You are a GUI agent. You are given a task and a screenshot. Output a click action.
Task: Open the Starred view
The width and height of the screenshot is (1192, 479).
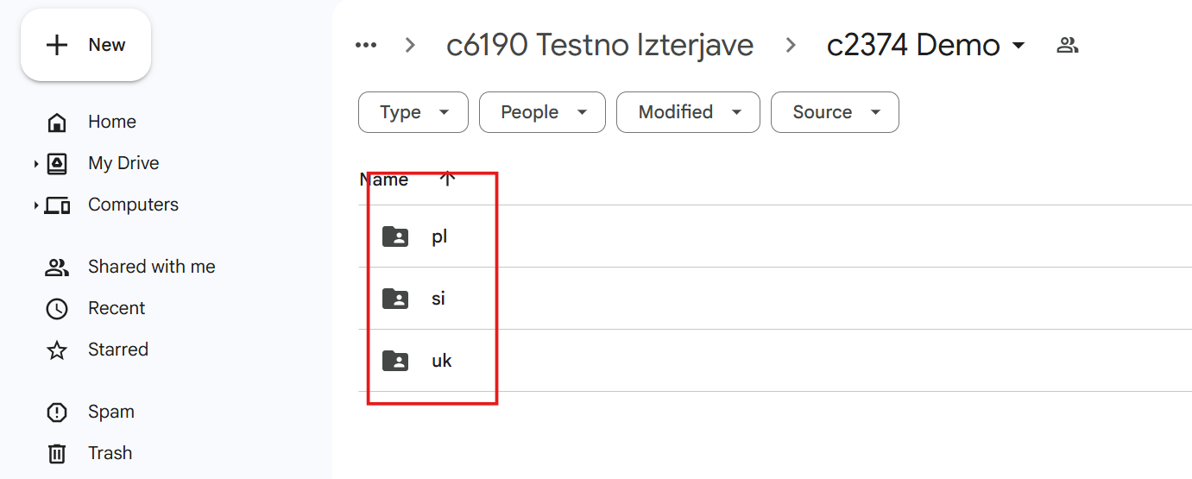click(x=118, y=350)
